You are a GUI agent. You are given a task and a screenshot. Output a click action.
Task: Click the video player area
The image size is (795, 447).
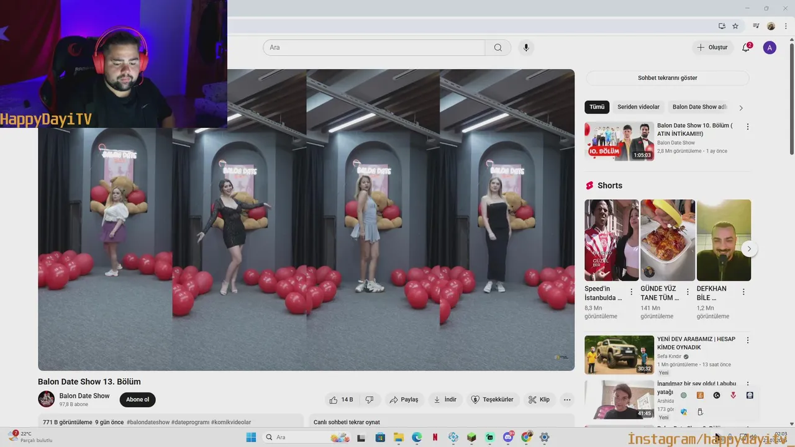click(x=306, y=220)
